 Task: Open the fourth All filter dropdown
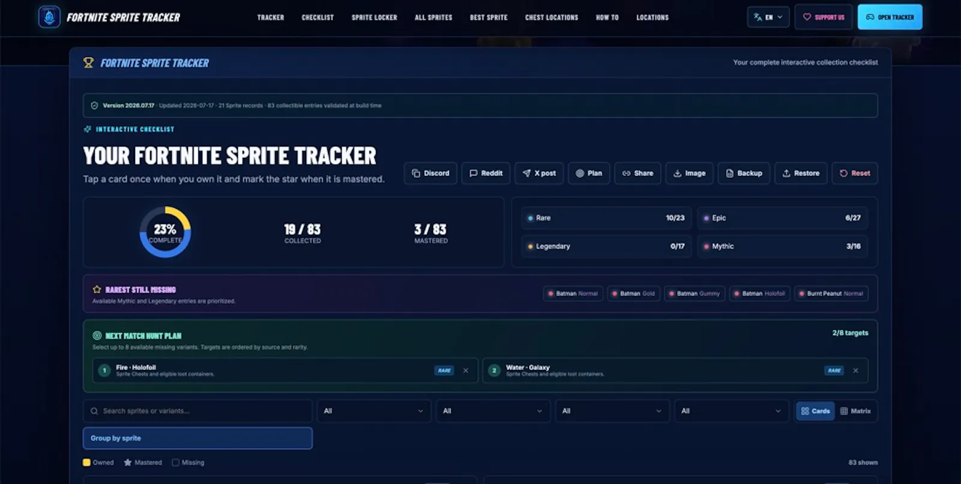731,411
